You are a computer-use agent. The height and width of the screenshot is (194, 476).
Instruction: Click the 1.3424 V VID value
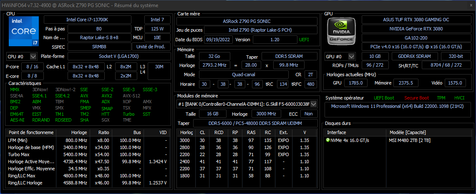click(x=157, y=161)
